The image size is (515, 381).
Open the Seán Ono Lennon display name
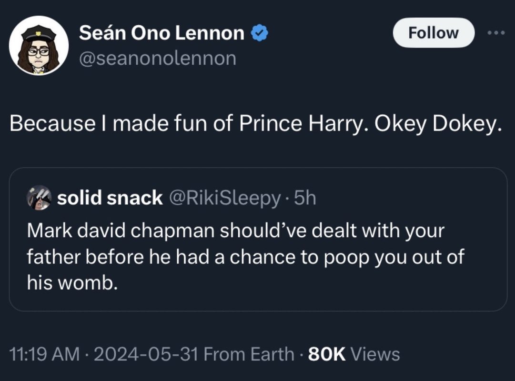pyautogui.click(x=162, y=33)
